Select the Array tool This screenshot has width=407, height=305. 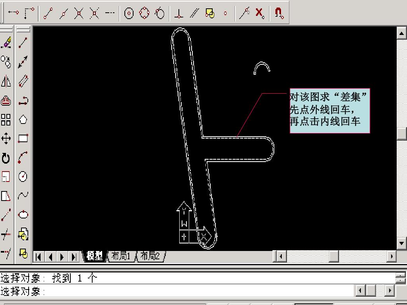pos(6,120)
